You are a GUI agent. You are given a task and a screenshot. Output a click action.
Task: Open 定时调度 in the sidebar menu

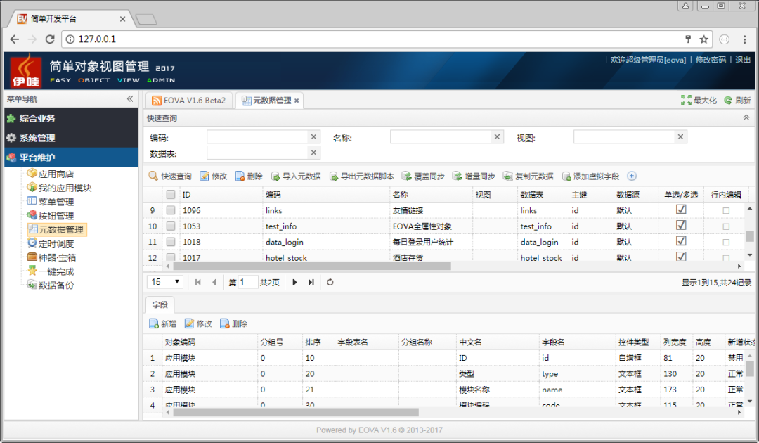[56, 243]
